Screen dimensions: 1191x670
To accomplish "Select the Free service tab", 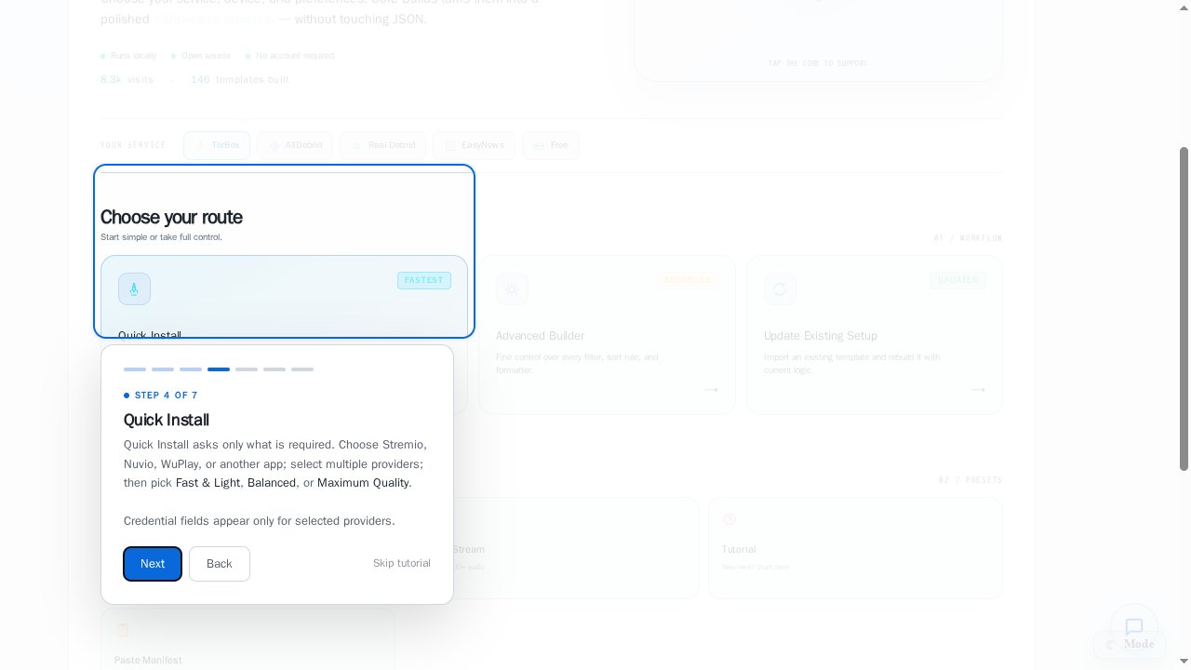I will coord(551,145).
